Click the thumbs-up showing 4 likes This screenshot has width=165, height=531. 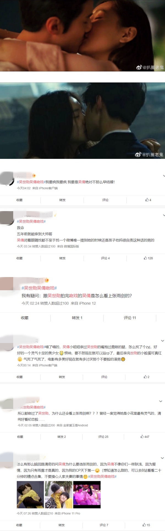click(148, 200)
